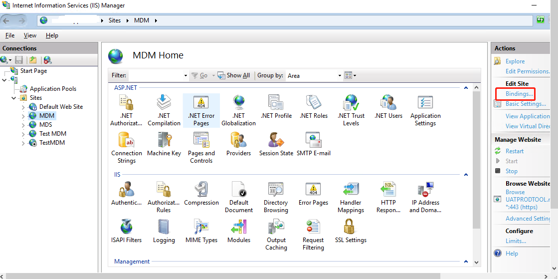Open the view mode dropdown icon

(x=350, y=75)
